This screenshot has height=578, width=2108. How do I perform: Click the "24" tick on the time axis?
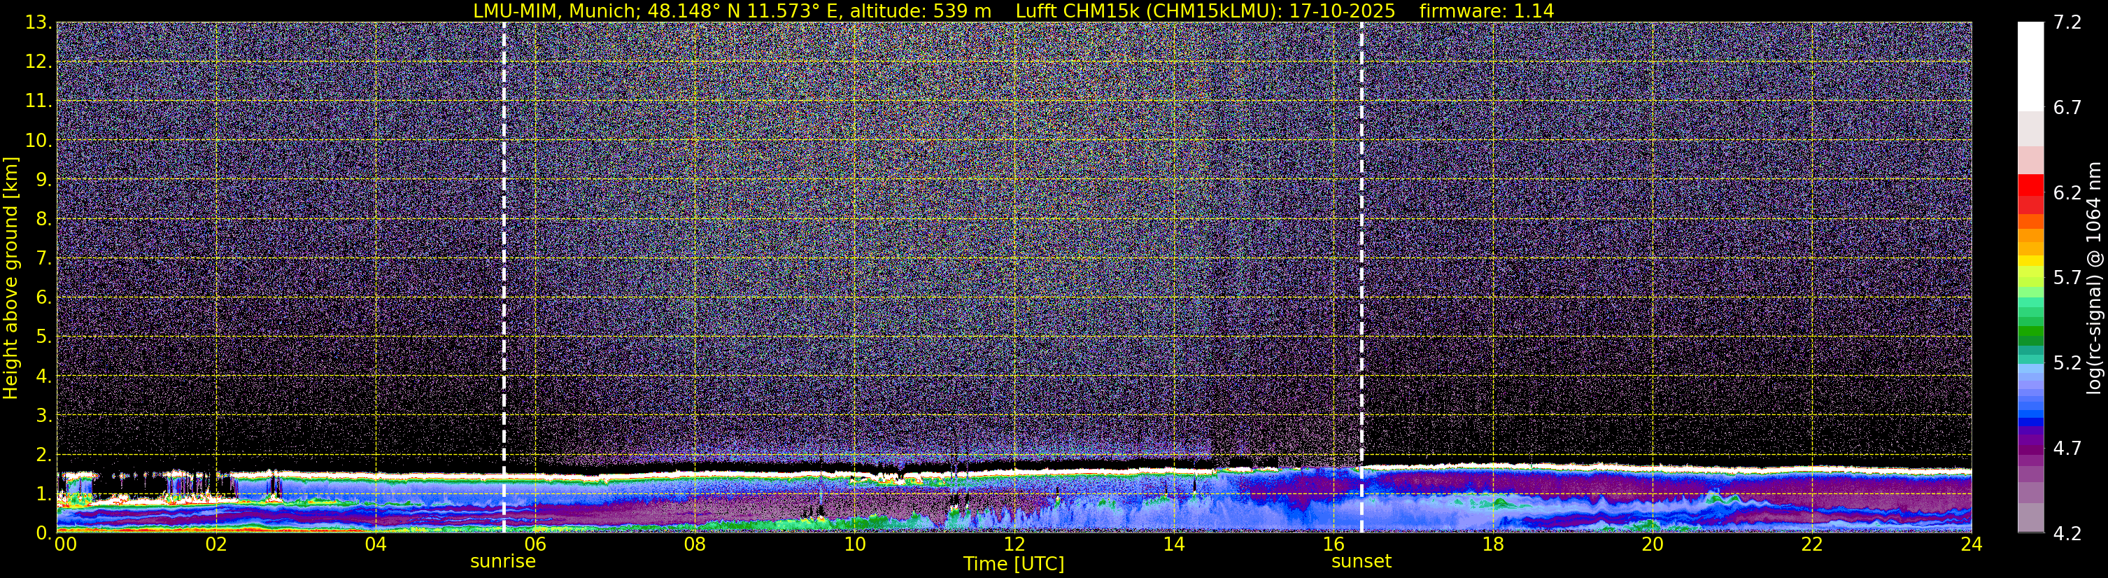pyautogui.click(x=1972, y=544)
